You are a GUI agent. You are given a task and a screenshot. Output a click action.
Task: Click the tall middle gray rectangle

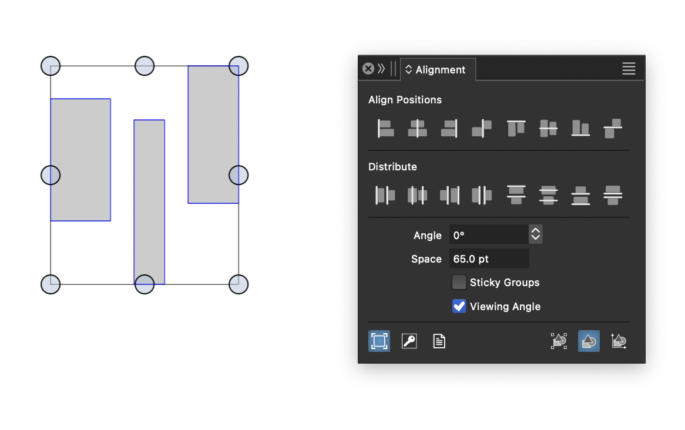(149, 200)
